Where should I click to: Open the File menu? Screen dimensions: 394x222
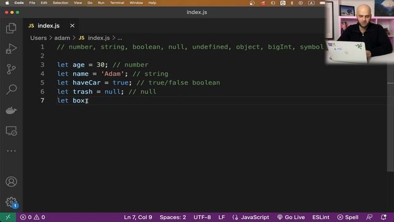click(x=32, y=2)
